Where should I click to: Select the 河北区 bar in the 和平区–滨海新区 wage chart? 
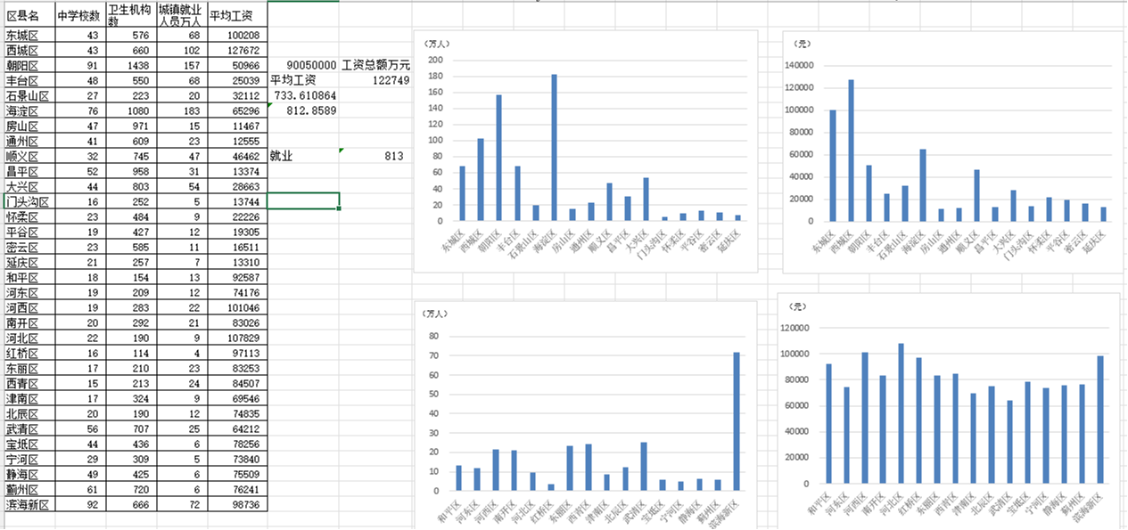tap(901, 414)
